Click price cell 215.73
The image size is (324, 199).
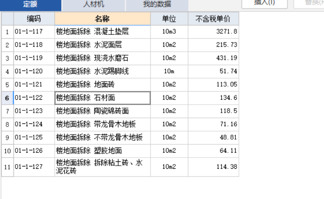[214, 45]
